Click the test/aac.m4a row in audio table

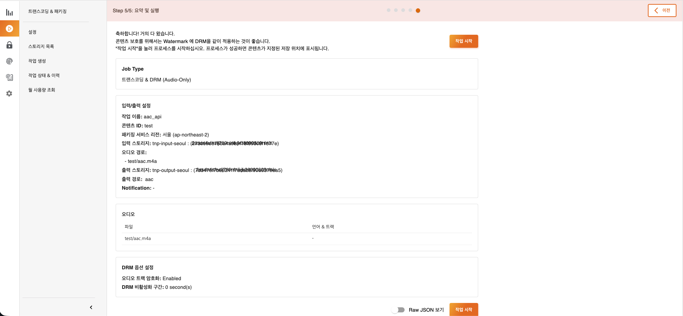138,239
